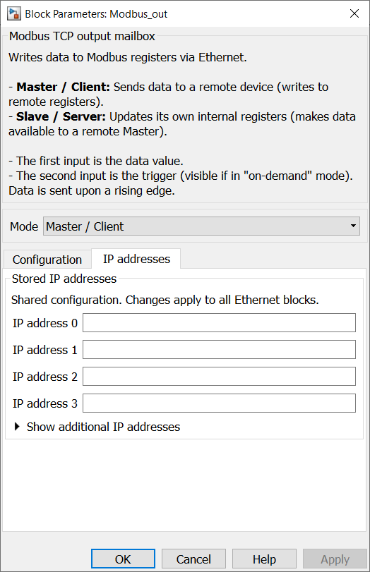Click the Cancel button

coord(193,559)
